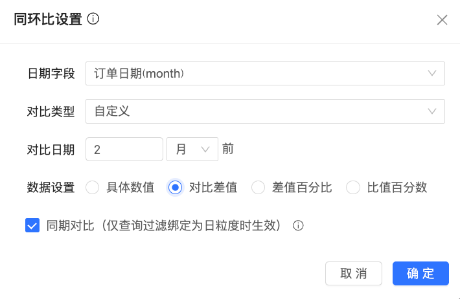Image resolution: width=460 pixels, height=299 pixels.
Task: Expand the 月 time unit dropdown
Action: click(x=191, y=149)
